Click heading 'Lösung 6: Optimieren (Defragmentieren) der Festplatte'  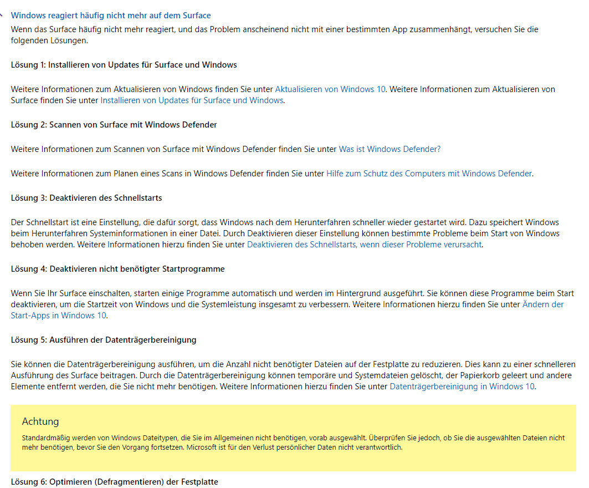(115, 482)
